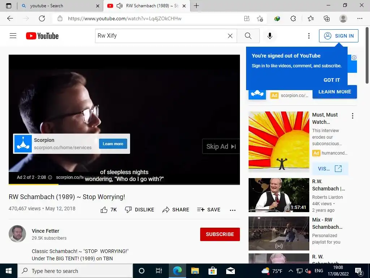Open File Explorer from taskbar
Image resolution: width=370 pixels, height=278 pixels.
tap(195, 271)
